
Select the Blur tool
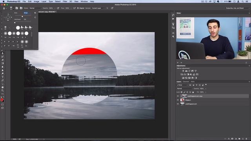click(2, 67)
